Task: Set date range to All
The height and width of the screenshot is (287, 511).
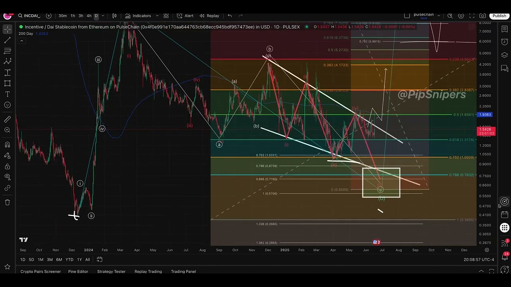Action: pyautogui.click(x=87, y=260)
